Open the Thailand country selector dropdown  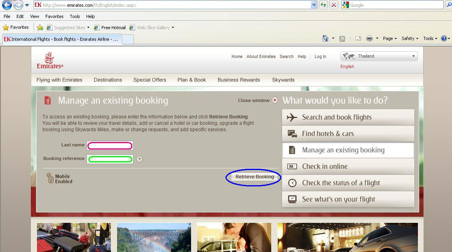(379, 56)
